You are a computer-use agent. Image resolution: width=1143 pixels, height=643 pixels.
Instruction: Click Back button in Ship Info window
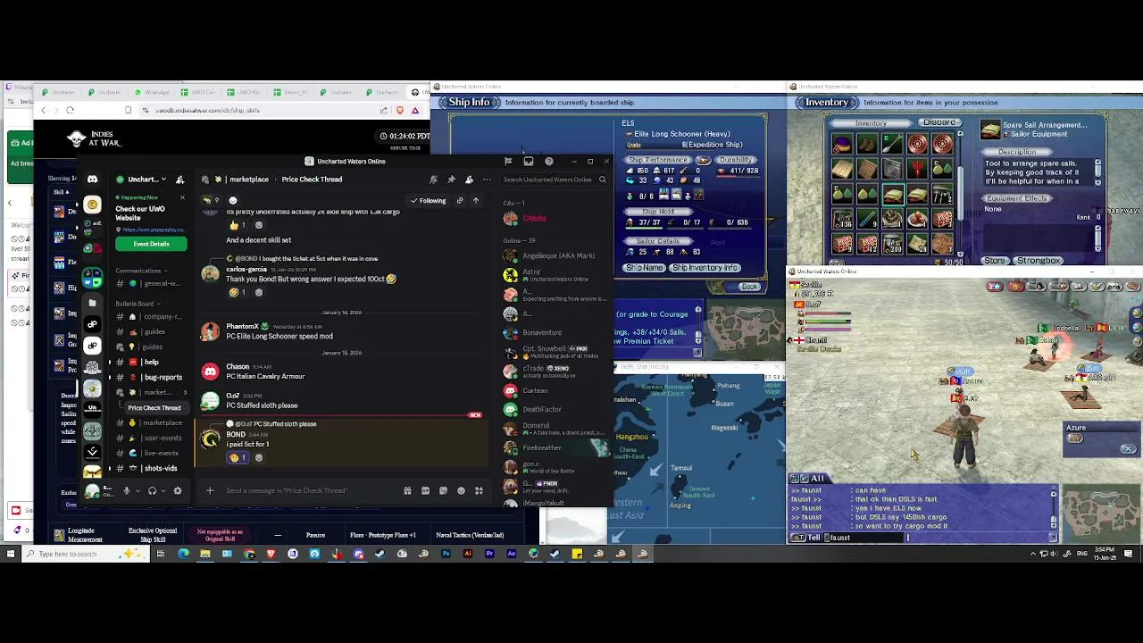[749, 287]
